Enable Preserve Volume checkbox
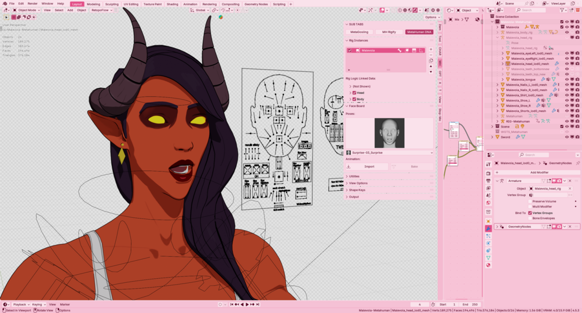The width and height of the screenshot is (582, 313). pos(530,201)
